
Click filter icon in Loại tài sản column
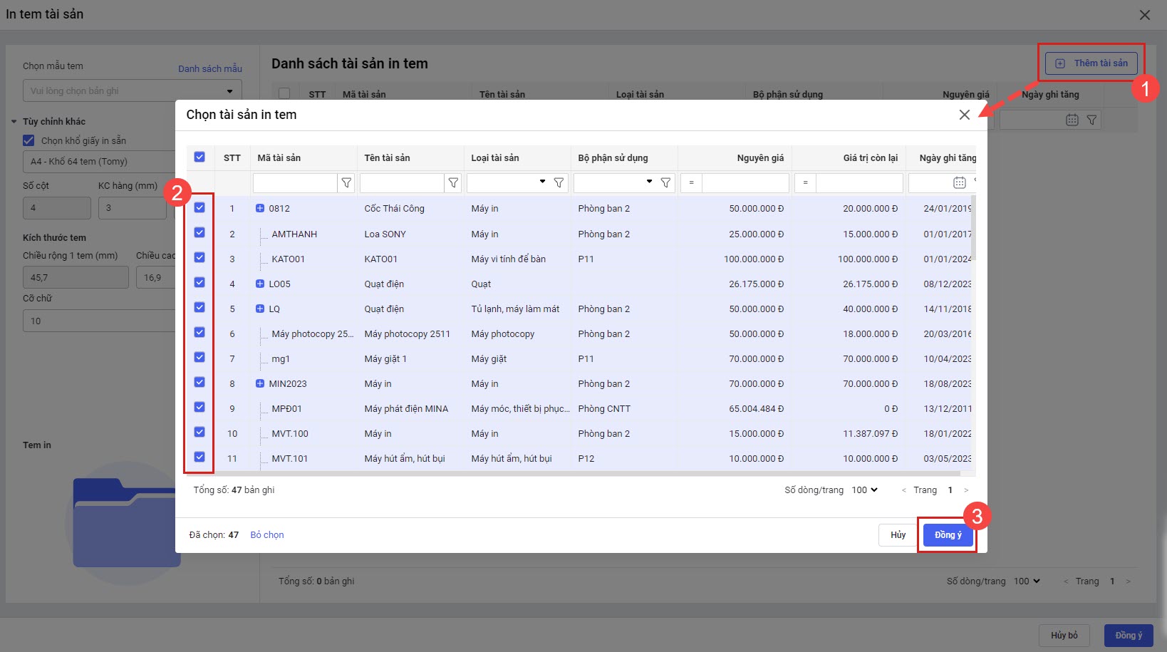tap(559, 183)
